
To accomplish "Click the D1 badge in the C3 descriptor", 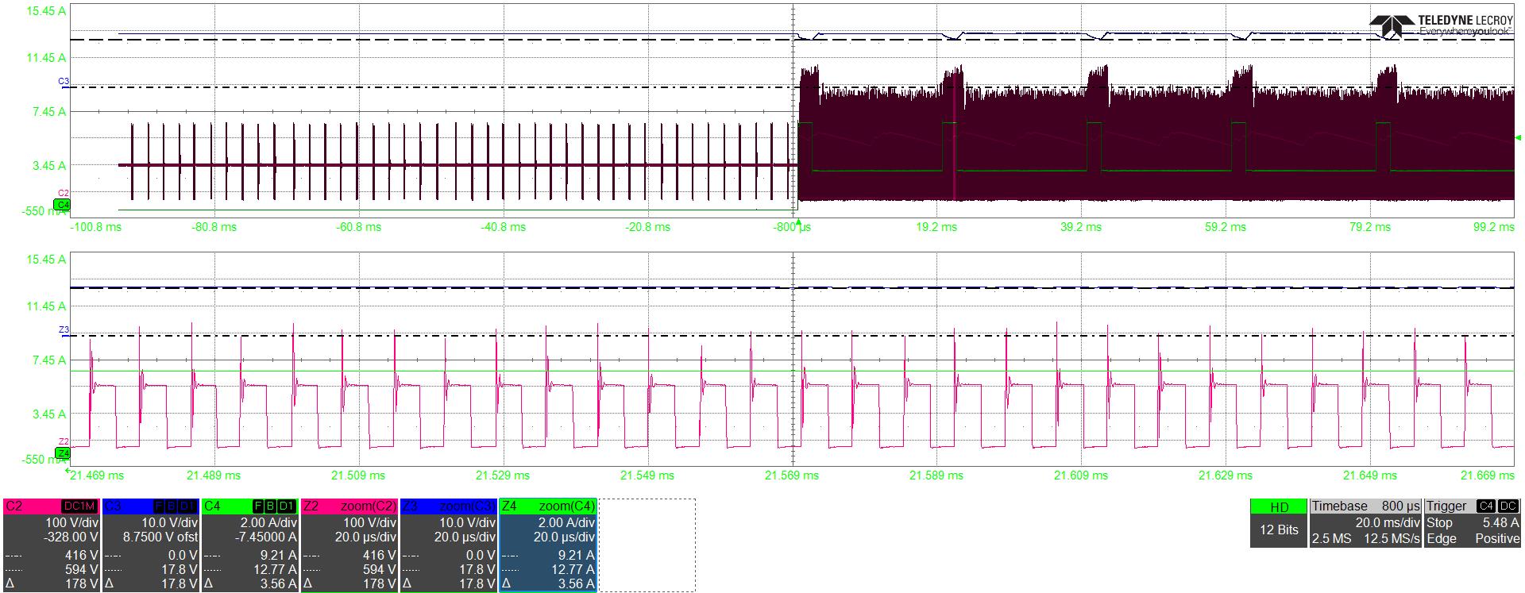I will (187, 506).
